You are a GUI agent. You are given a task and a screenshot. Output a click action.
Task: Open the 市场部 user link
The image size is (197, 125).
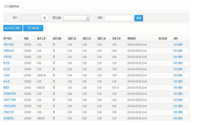tap(7, 75)
